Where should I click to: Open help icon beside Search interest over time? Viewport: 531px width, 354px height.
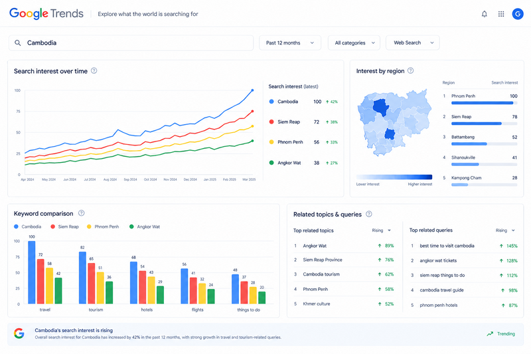[94, 70]
